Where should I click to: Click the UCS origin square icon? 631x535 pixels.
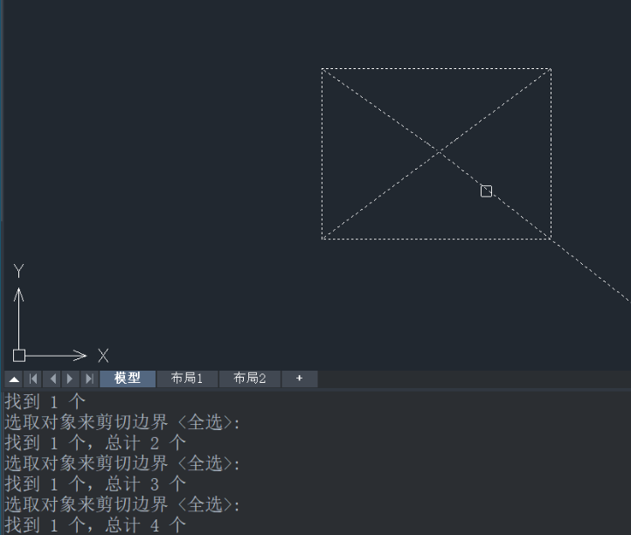19,356
